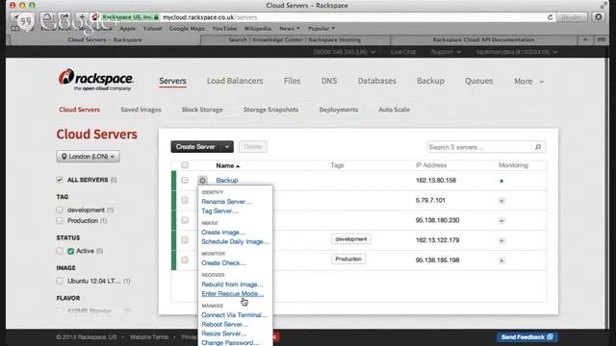Switch to the Files navigation tab

(x=292, y=81)
